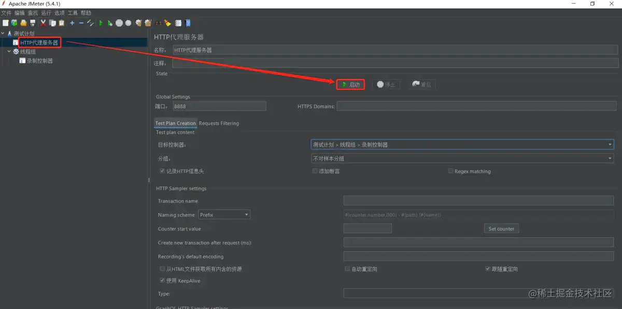This screenshot has height=309, width=622.
Task: Toggle the 跟随重定向 checkbox
Action: coord(488,269)
